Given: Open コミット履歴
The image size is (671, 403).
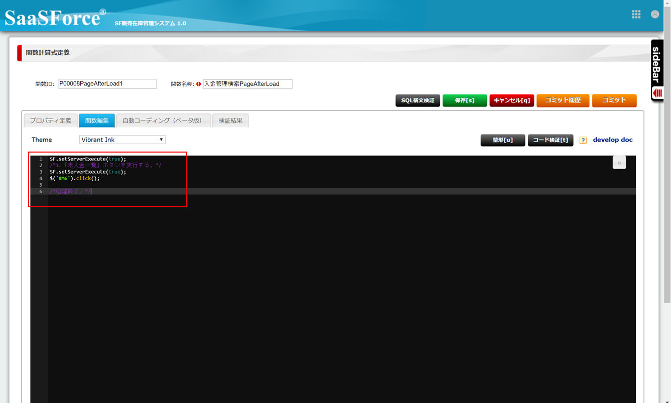Looking at the screenshot, I should pyautogui.click(x=563, y=100).
